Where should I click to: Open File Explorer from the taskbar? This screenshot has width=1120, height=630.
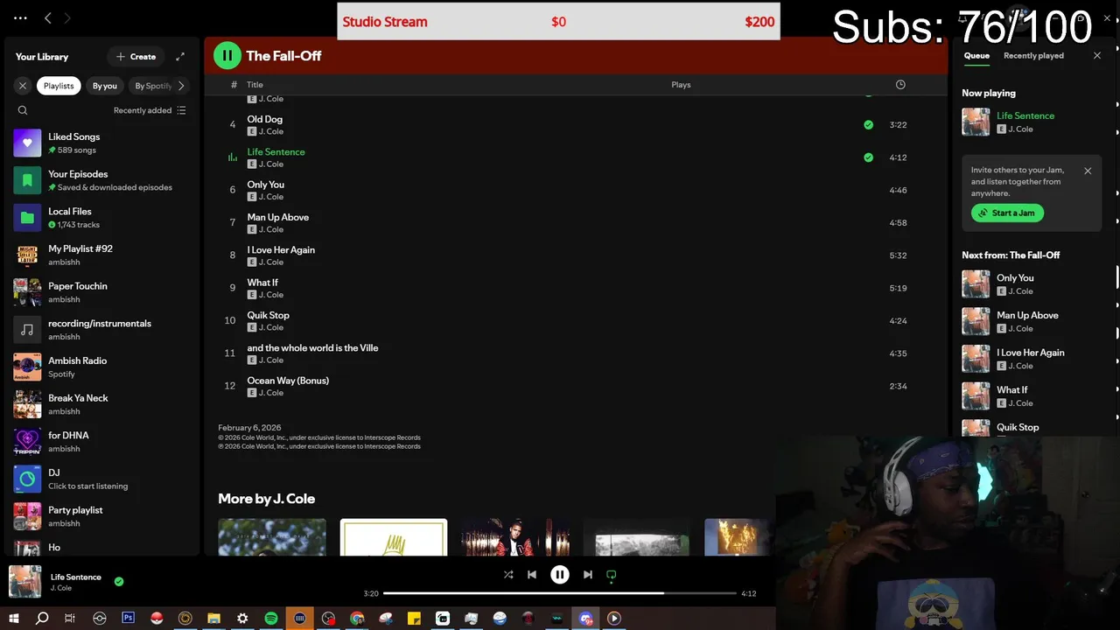pos(213,618)
